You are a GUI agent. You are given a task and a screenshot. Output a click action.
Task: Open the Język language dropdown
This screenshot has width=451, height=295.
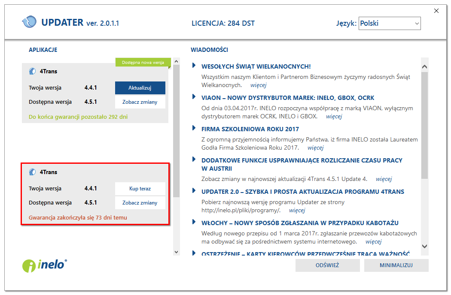coord(390,23)
